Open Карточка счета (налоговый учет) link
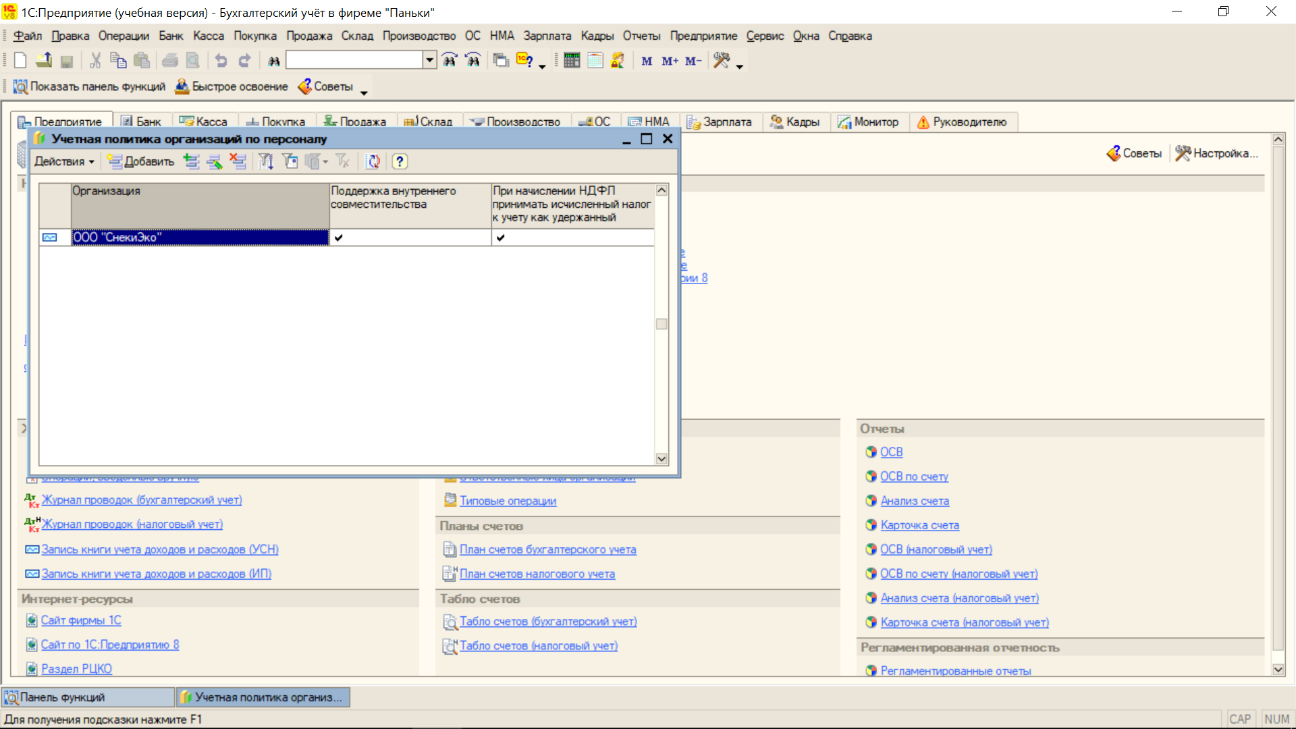The width and height of the screenshot is (1296, 729). pyautogui.click(x=965, y=622)
